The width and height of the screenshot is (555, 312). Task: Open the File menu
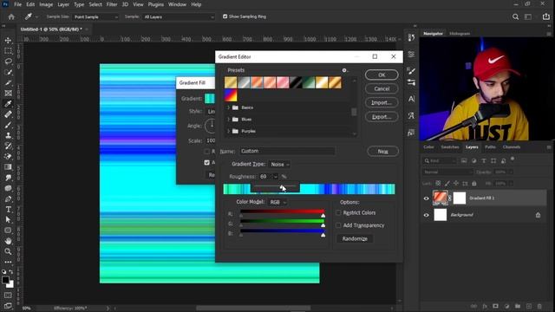17,4
